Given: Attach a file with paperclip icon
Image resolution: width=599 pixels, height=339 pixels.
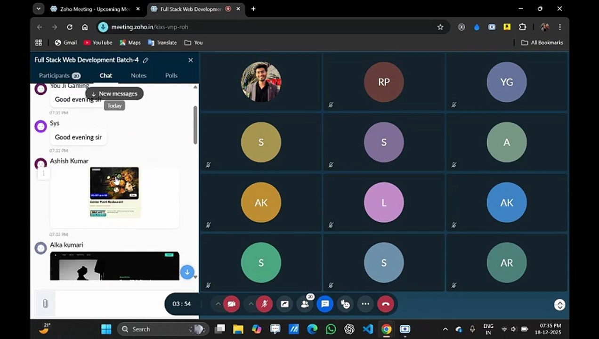Looking at the screenshot, I should coord(45,304).
